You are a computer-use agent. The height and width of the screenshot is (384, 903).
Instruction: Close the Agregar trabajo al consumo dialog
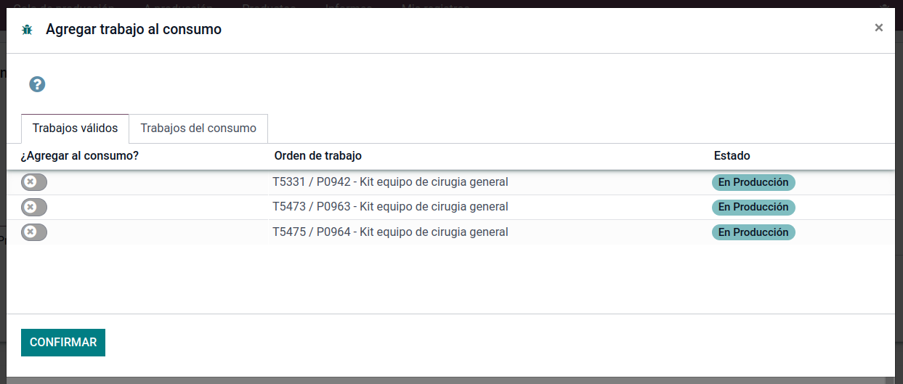[878, 28]
